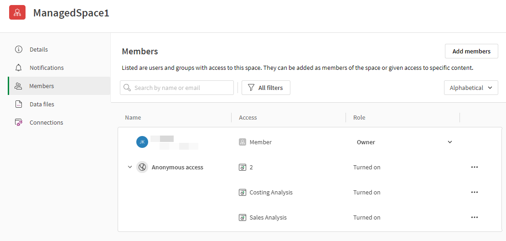Click the space icon beside Member
Viewport: 506px width, 241px height.
coord(243,142)
